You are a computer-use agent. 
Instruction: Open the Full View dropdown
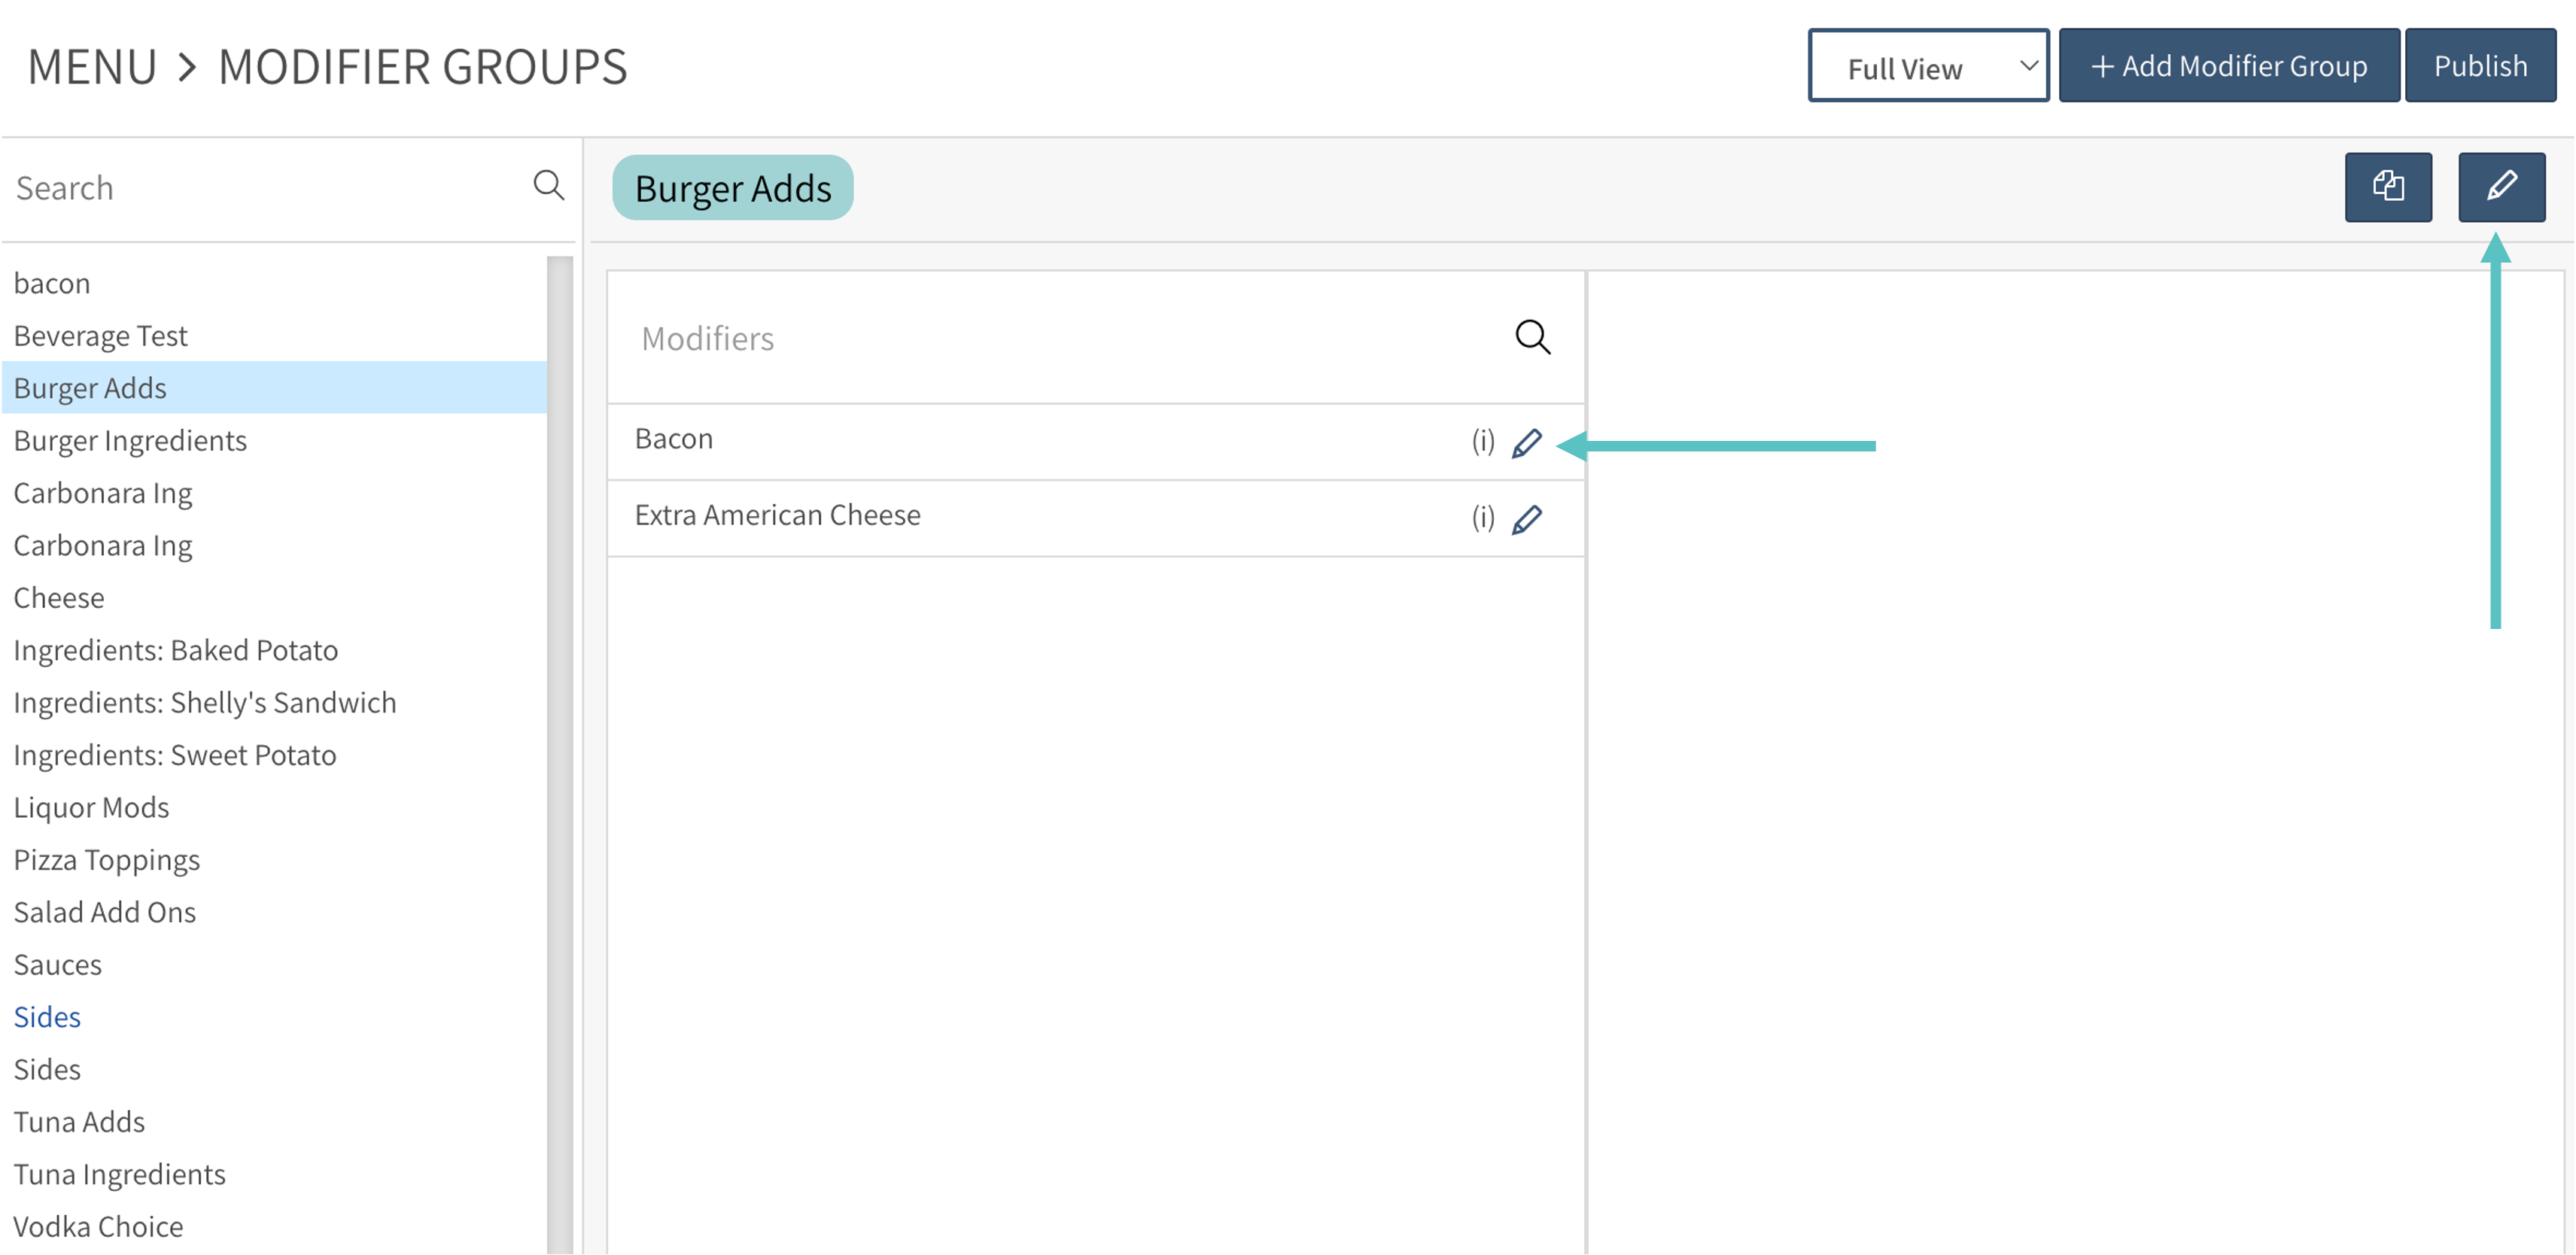pyautogui.click(x=1927, y=67)
